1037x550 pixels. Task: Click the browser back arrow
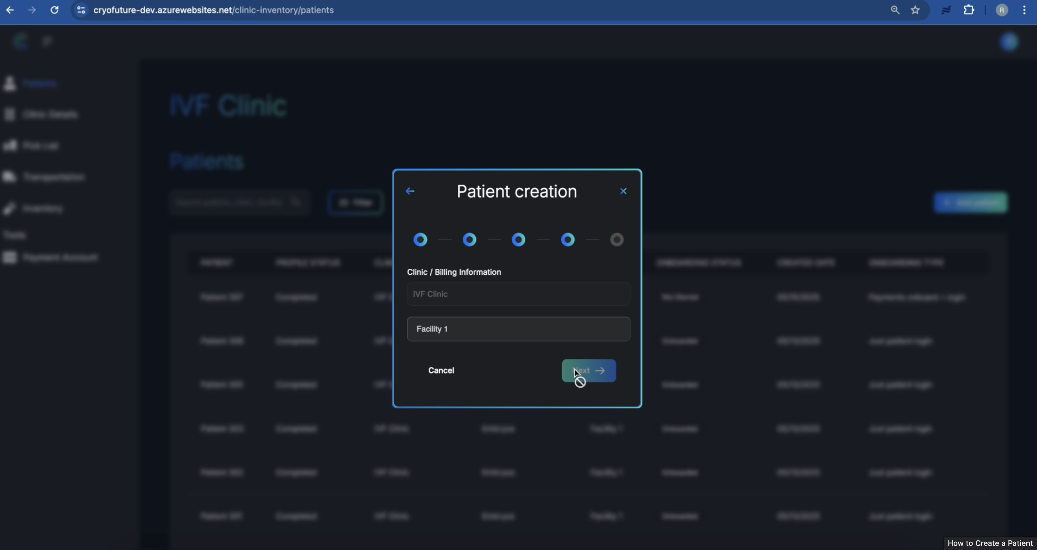[10, 10]
